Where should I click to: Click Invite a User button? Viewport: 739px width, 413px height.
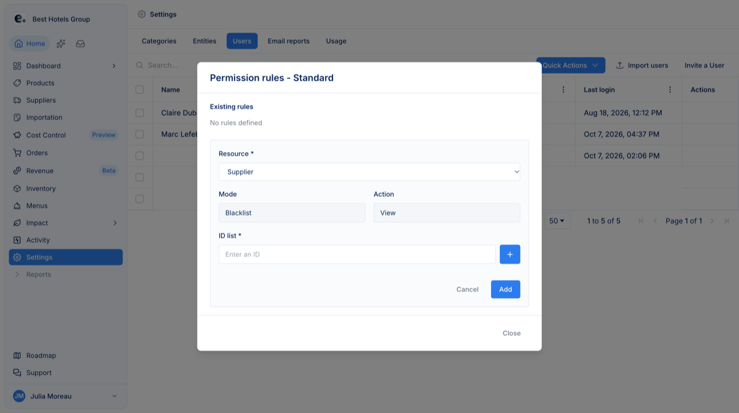(x=705, y=65)
